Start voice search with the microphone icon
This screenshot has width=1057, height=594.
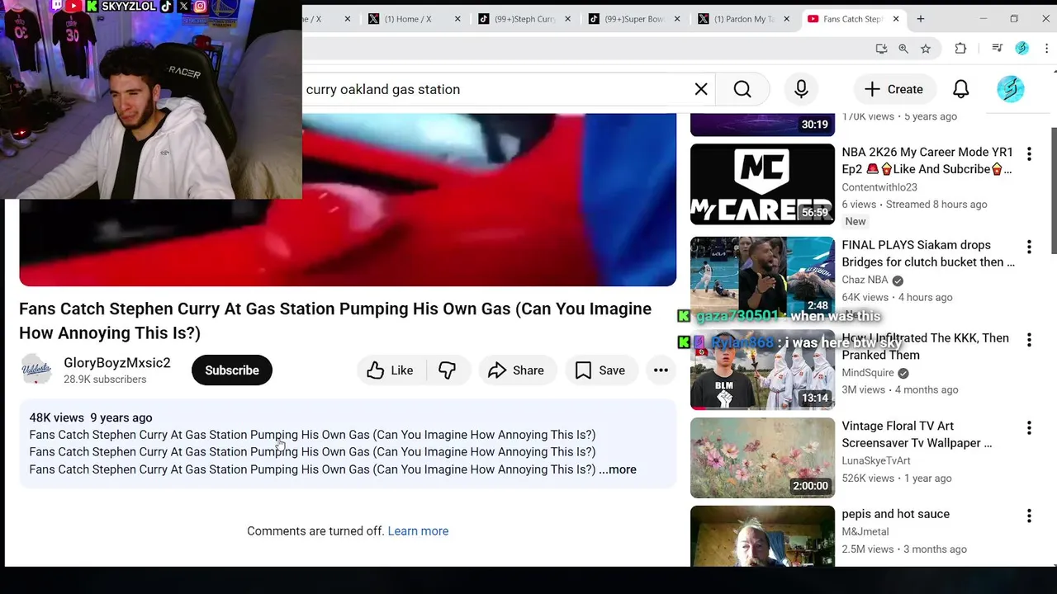pyautogui.click(x=801, y=89)
